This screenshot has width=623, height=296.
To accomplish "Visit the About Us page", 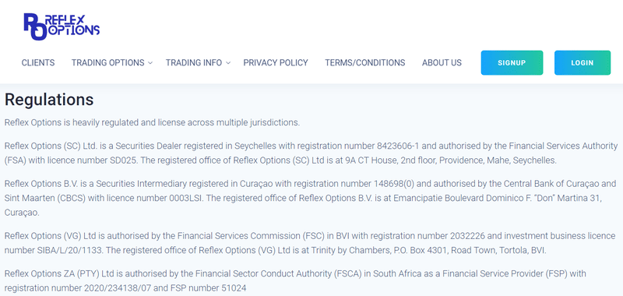I will (442, 63).
